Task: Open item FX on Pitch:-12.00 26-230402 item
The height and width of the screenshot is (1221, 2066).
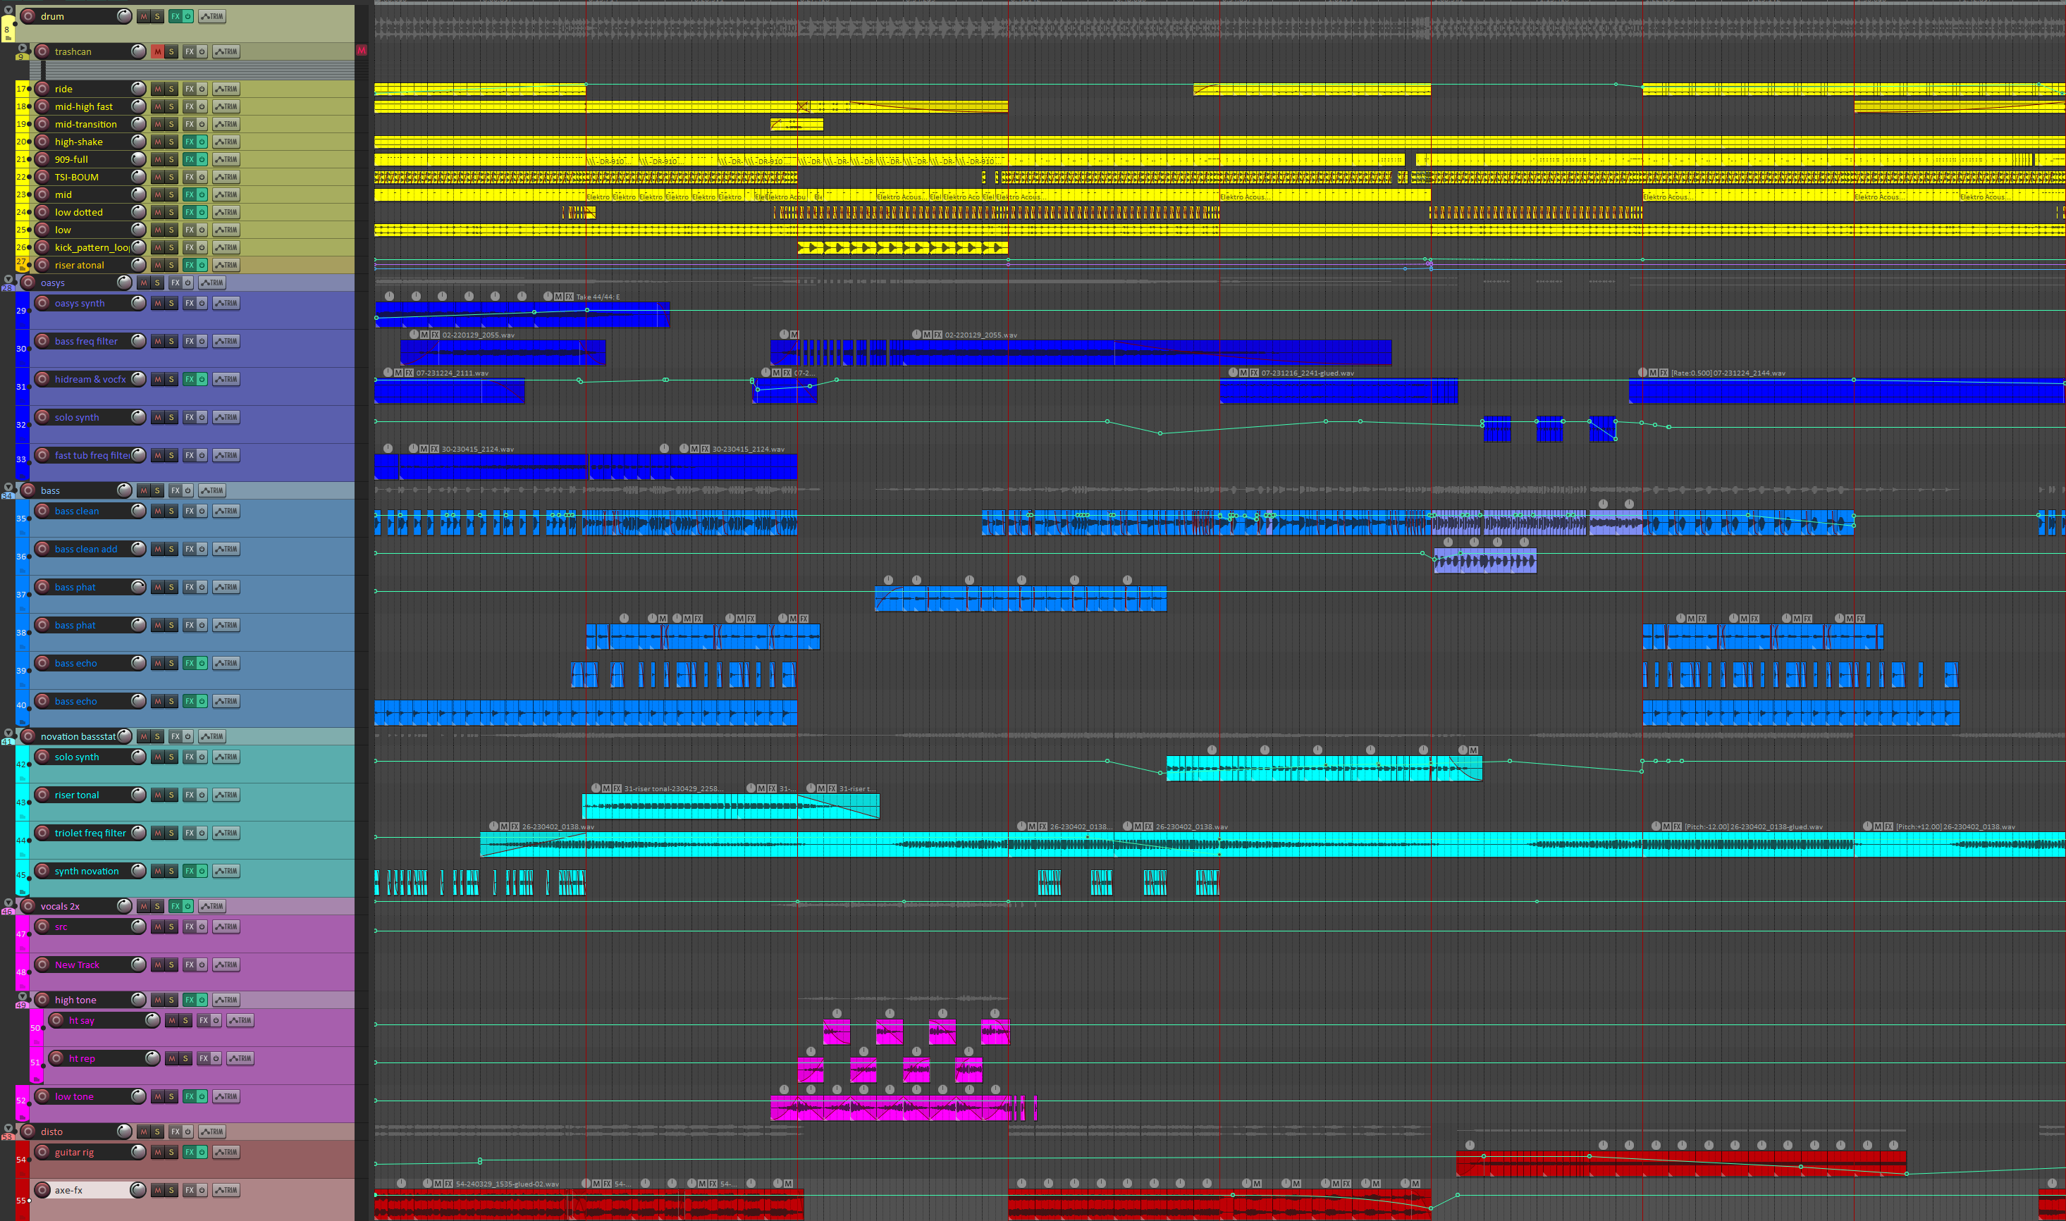Action: click(1677, 827)
